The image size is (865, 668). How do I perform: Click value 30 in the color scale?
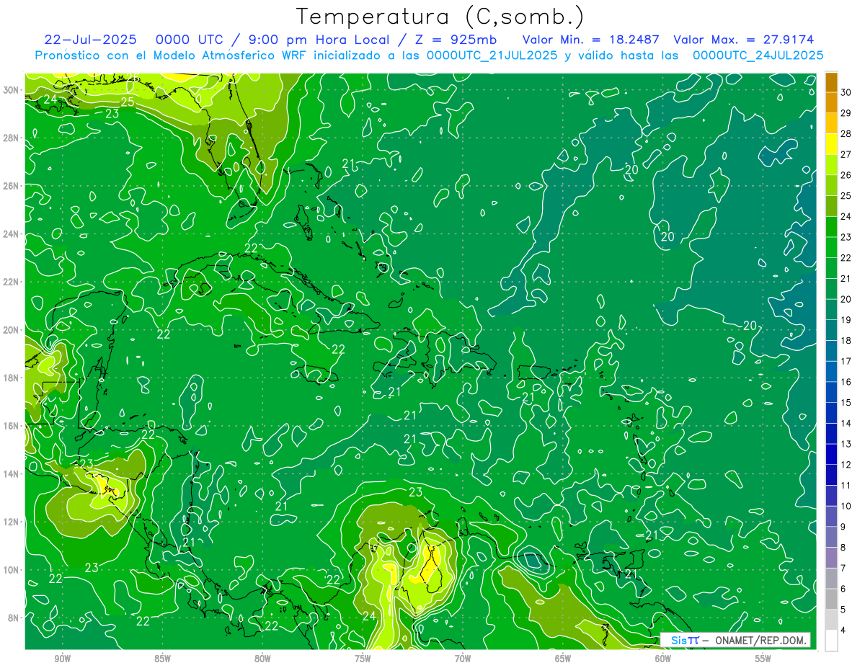(846, 92)
